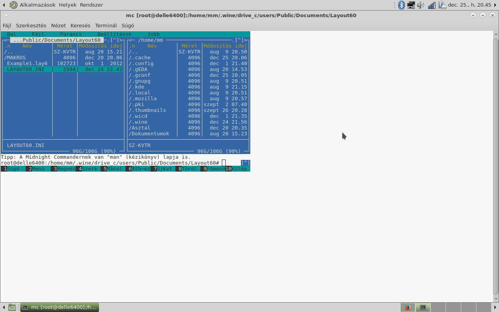
Task: Click F5 Másol copy button
Action: pyautogui.click(x=113, y=168)
